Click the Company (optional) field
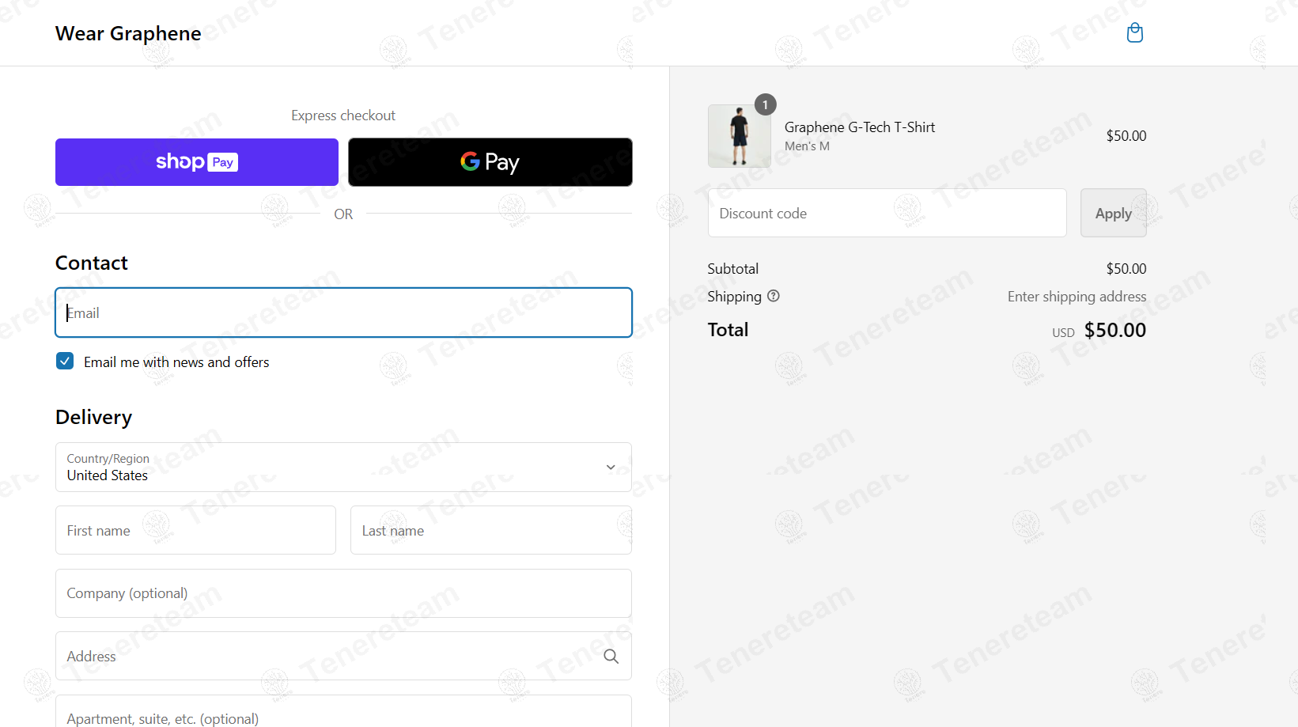 (343, 593)
